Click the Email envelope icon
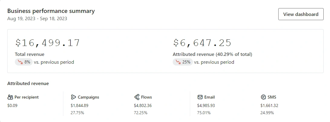Viewport: 330px width, 122px height. coord(200,97)
